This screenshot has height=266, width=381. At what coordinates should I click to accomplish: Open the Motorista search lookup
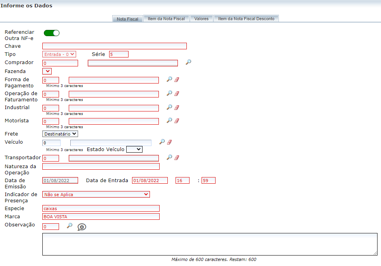pos(169,121)
